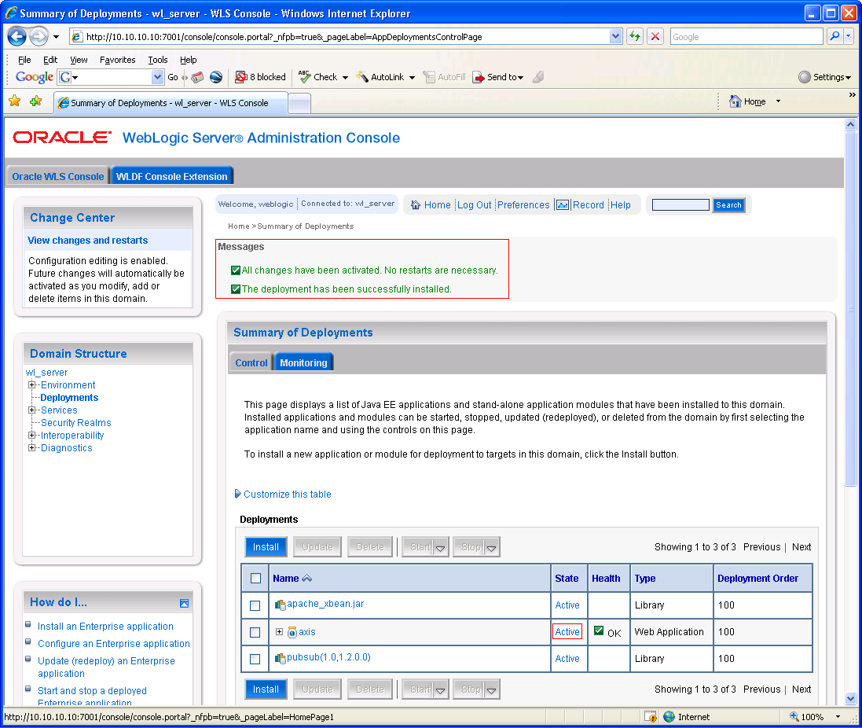Click the Google toolbar Settings icon

tap(805, 77)
